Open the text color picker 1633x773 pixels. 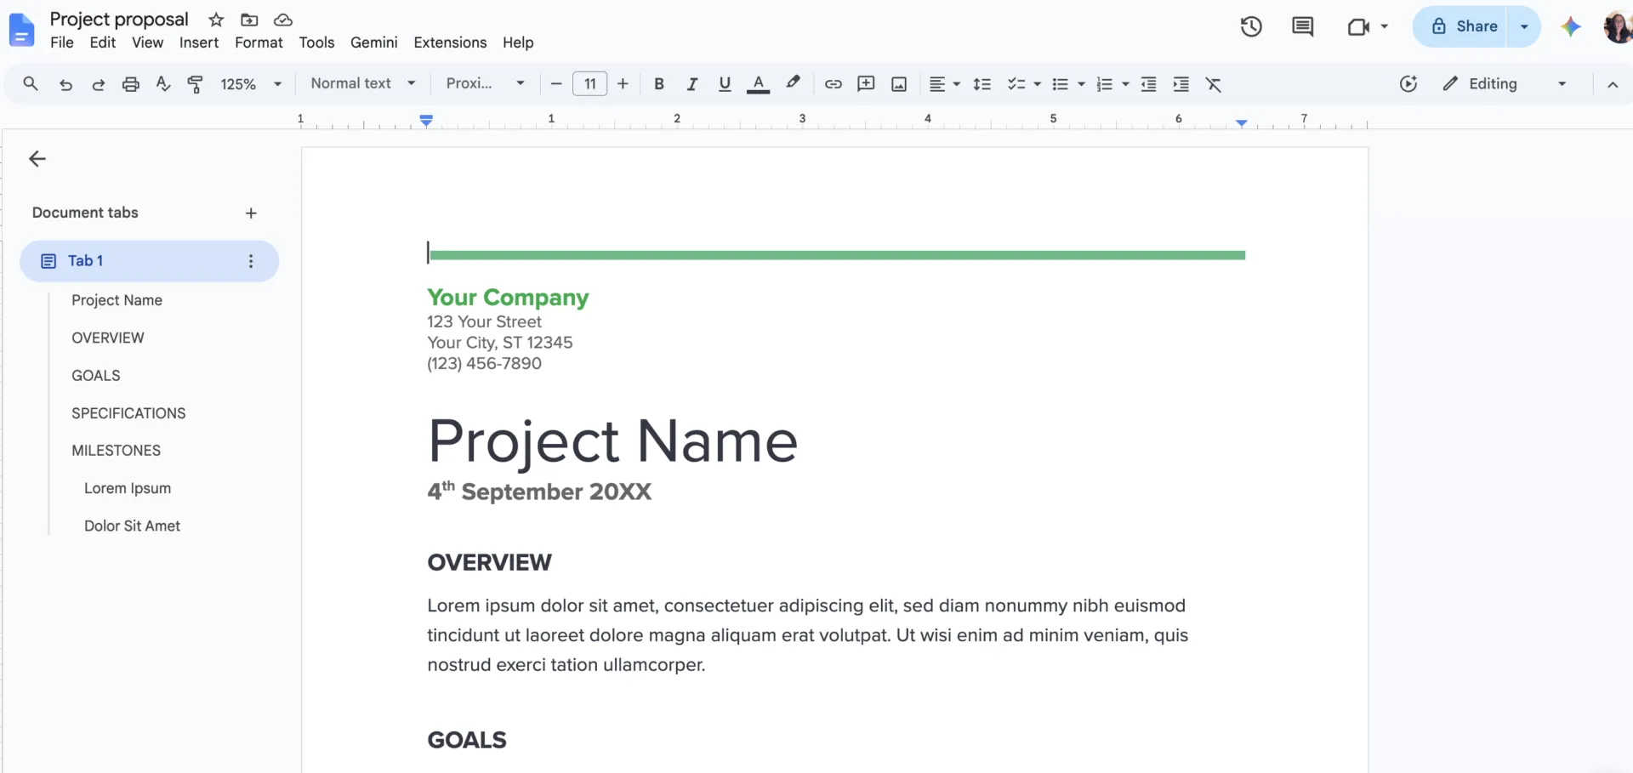tap(758, 84)
